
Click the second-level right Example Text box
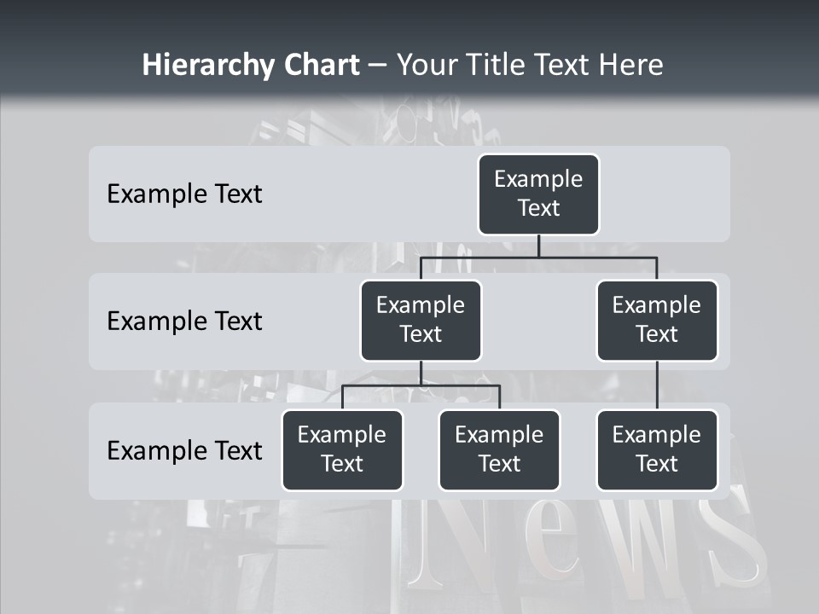(x=657, y=321)
